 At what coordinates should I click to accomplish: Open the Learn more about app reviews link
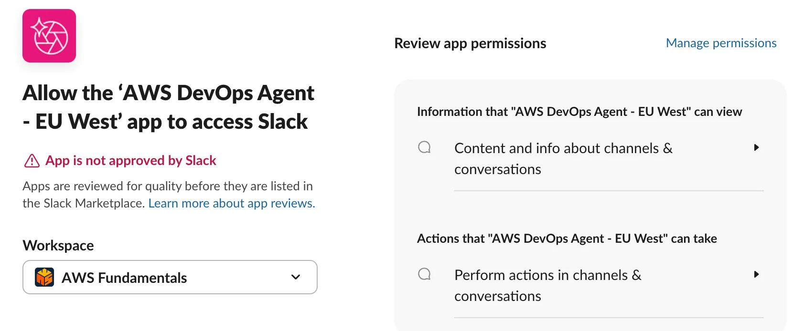[x=231, y=203]
